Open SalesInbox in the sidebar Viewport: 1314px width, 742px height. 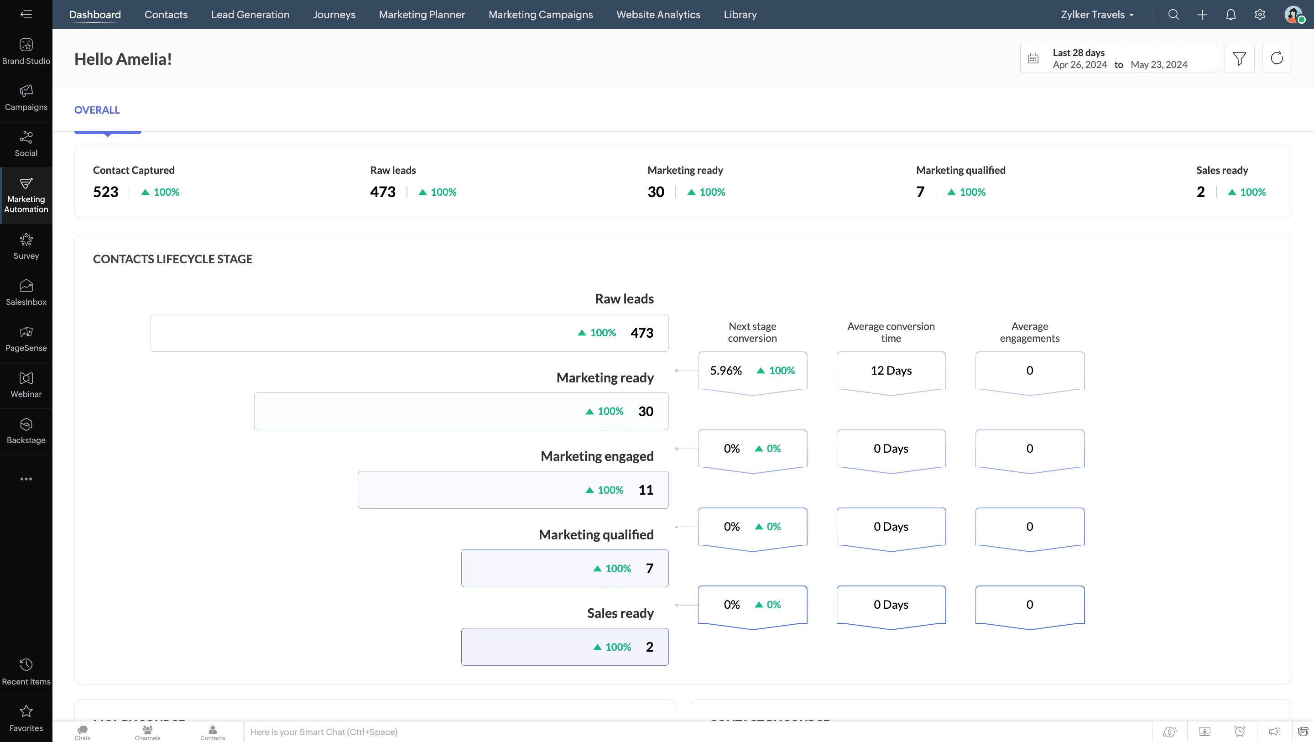point(26,293)
